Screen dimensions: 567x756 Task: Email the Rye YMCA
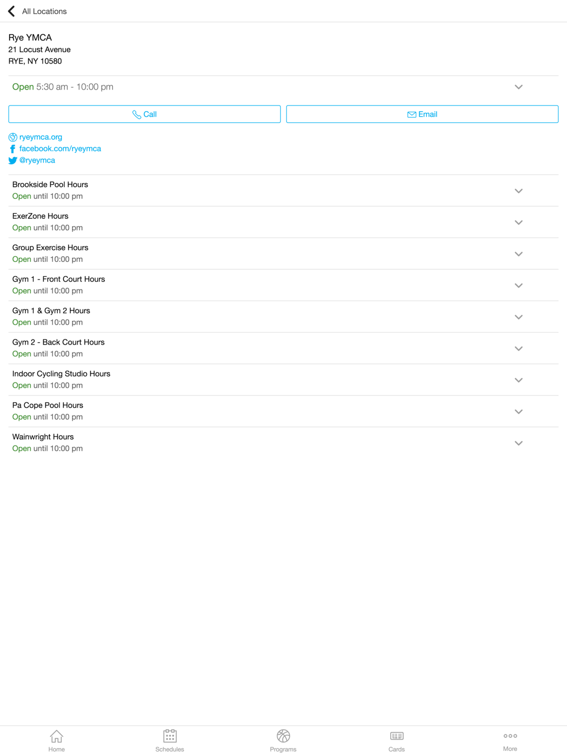click(422, 114)
